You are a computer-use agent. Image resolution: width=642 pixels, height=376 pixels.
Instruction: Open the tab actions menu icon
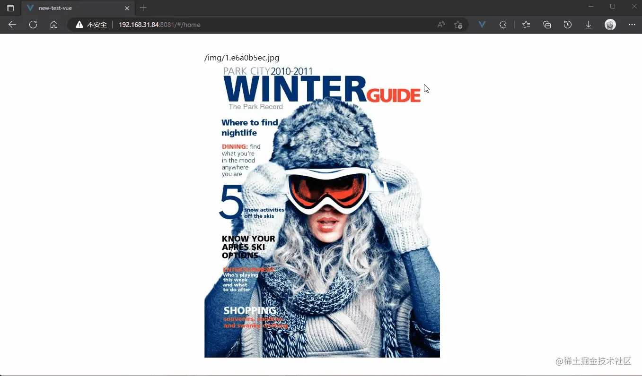coord(10,8)
